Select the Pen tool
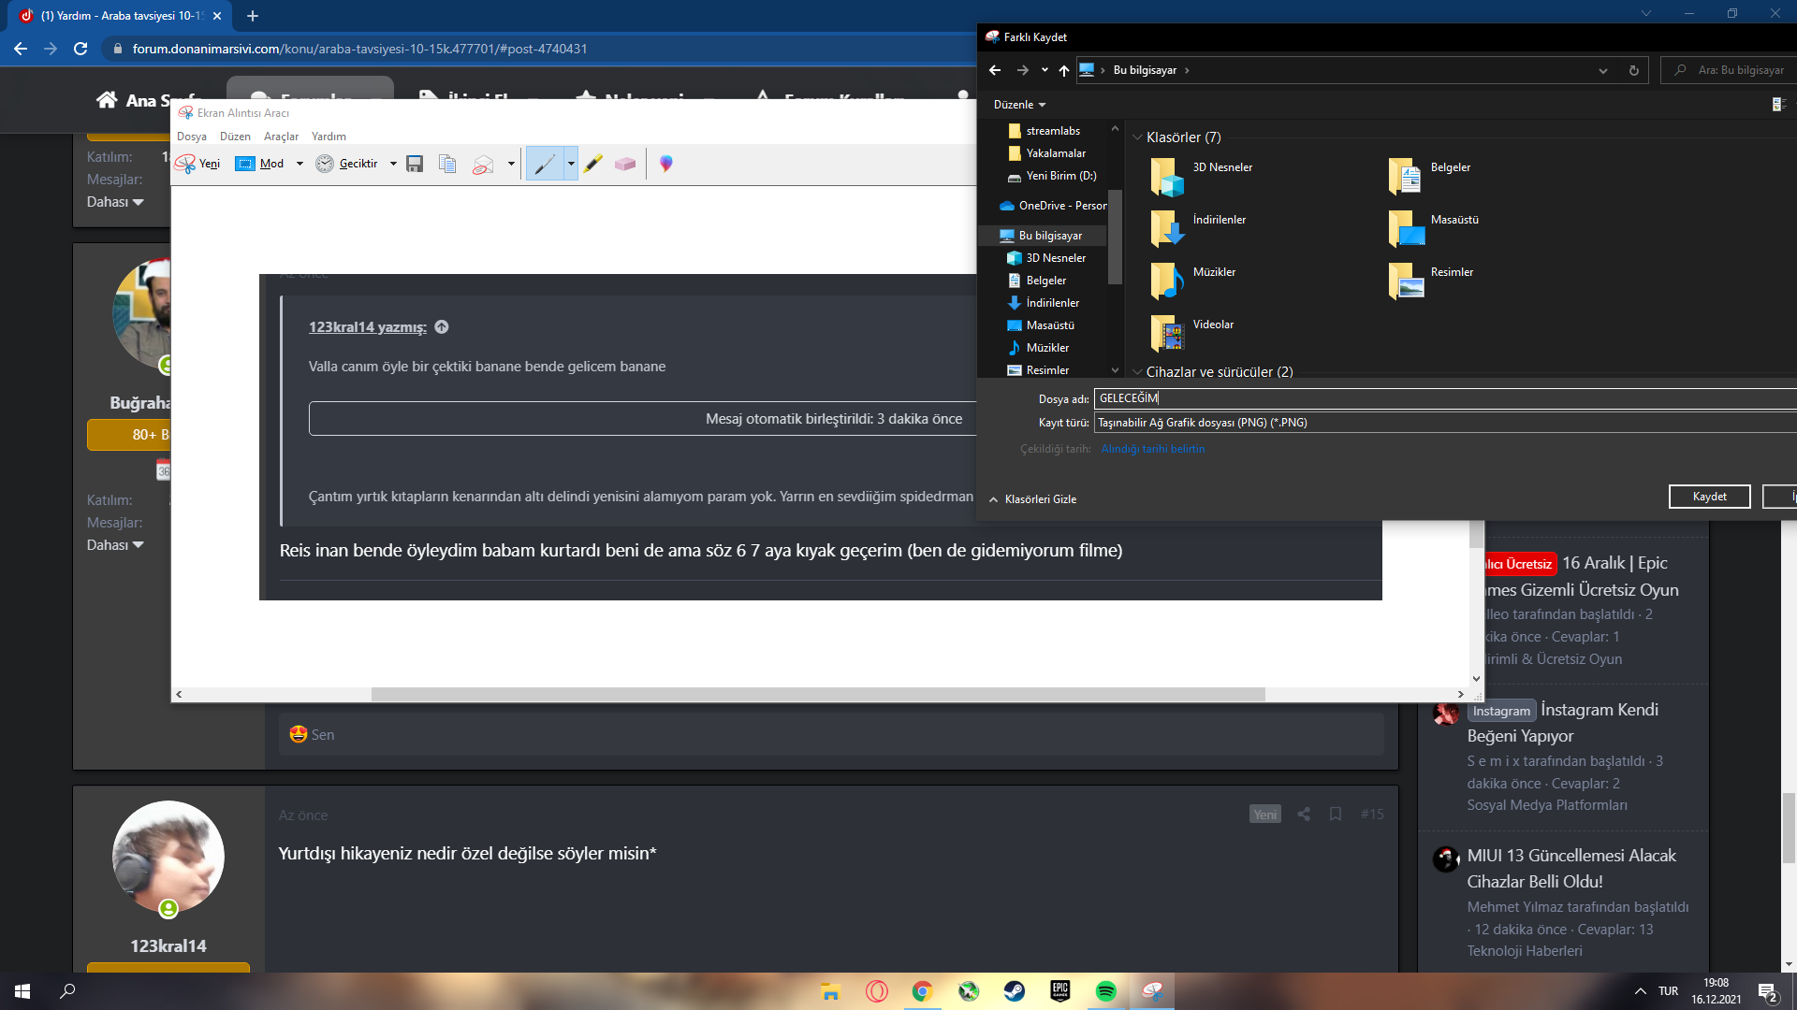This screenshot has height=1010, width=1797. tap(545, 164)
